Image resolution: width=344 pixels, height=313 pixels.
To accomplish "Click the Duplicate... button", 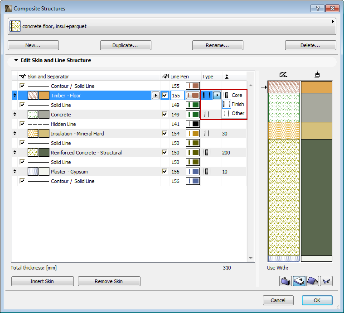I will coord(126,45).
